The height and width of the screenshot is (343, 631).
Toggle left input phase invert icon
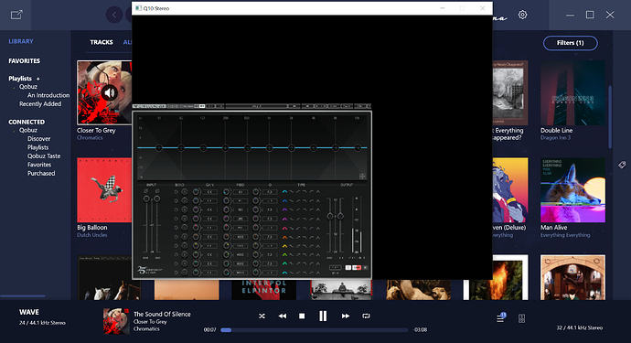click(146, 191)
